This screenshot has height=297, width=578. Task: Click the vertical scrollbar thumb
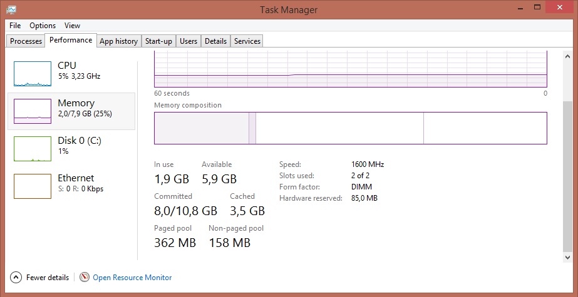tap(568, 176)
